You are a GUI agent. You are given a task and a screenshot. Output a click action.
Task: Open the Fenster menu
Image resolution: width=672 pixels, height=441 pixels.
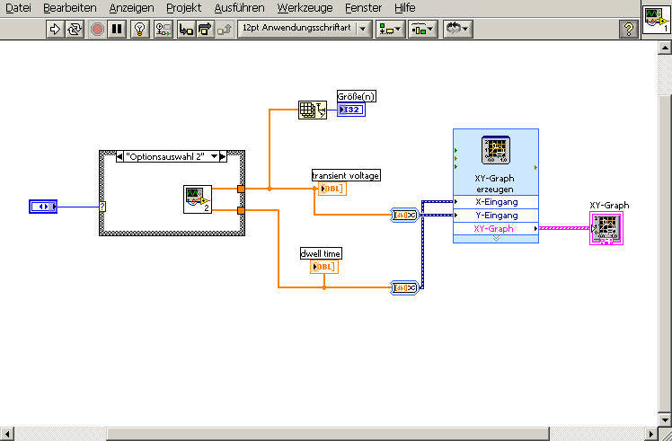[x=363, y=8]
